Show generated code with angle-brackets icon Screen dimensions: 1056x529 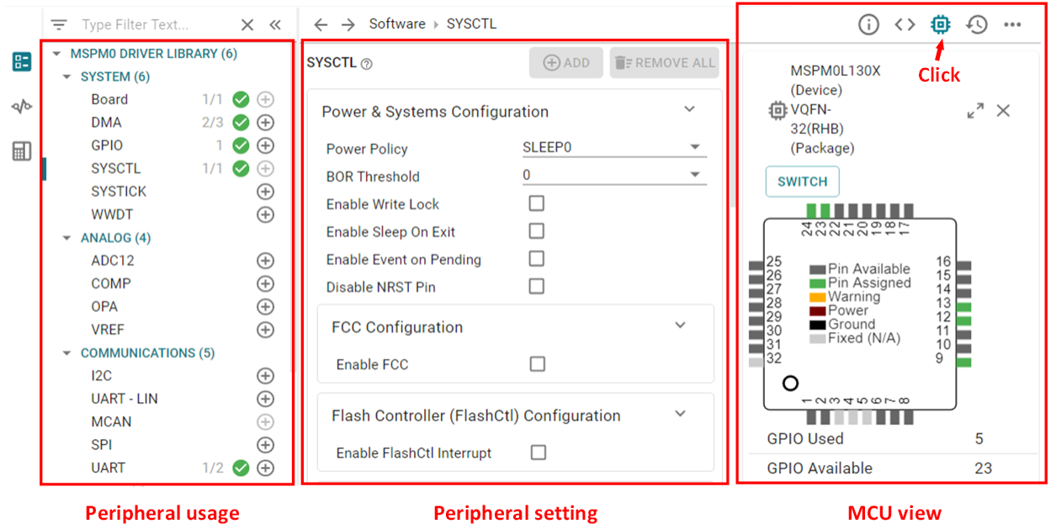pyautogui.click(x=905, y=25)
